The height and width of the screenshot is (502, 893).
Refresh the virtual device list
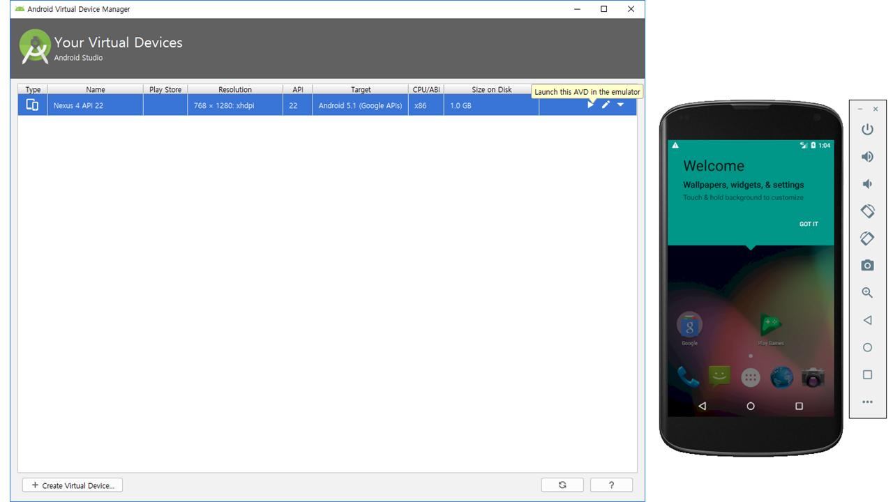pyautogui.click(x=562, y=485)
